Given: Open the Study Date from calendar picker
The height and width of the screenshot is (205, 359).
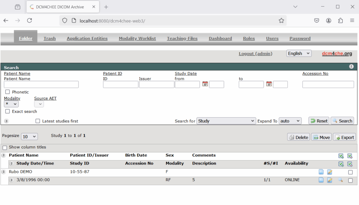Looking at the screenshot, I should [205, 84].
